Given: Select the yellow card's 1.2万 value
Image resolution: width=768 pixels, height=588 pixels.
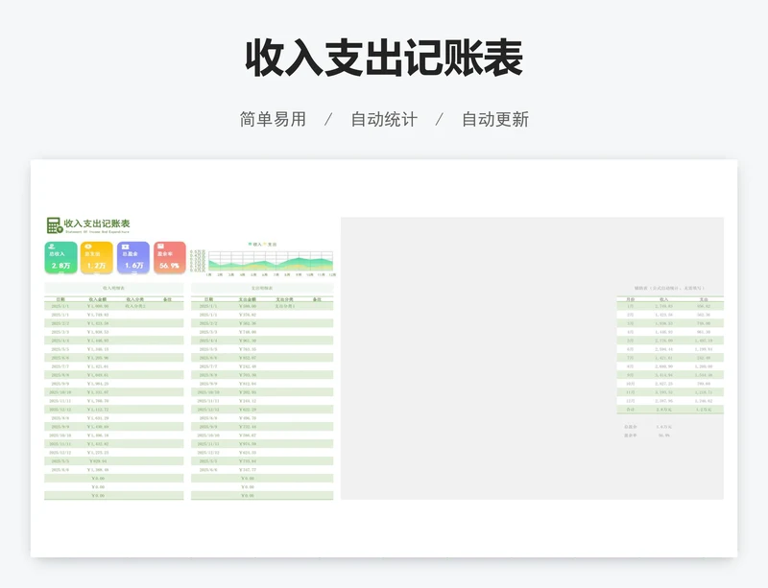Looking at the screenshot, I should (97, 266).
